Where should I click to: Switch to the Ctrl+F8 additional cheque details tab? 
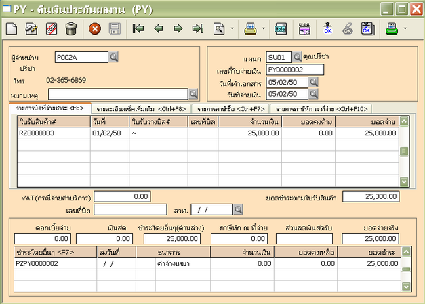pos(140,108)
